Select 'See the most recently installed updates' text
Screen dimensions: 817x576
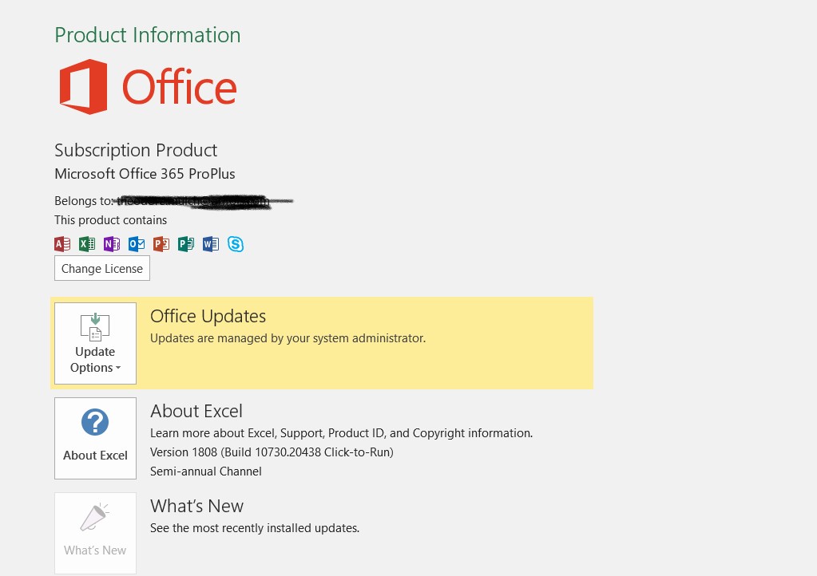pos(255,528)
